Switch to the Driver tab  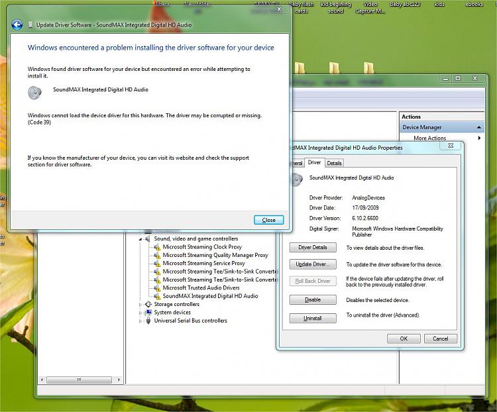[314, 162]
